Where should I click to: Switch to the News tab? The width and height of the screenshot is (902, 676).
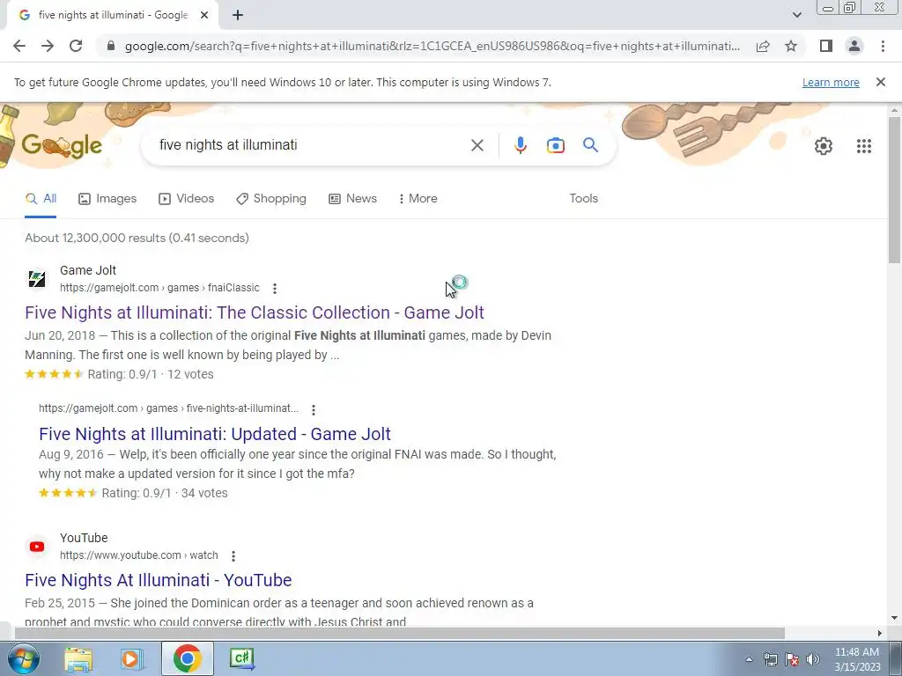tap(352, 199)
